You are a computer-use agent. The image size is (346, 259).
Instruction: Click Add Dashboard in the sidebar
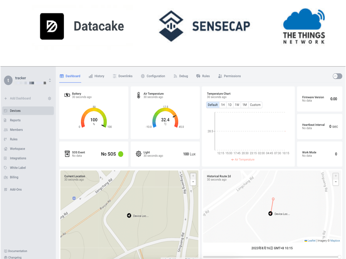[x=18, y=99]
